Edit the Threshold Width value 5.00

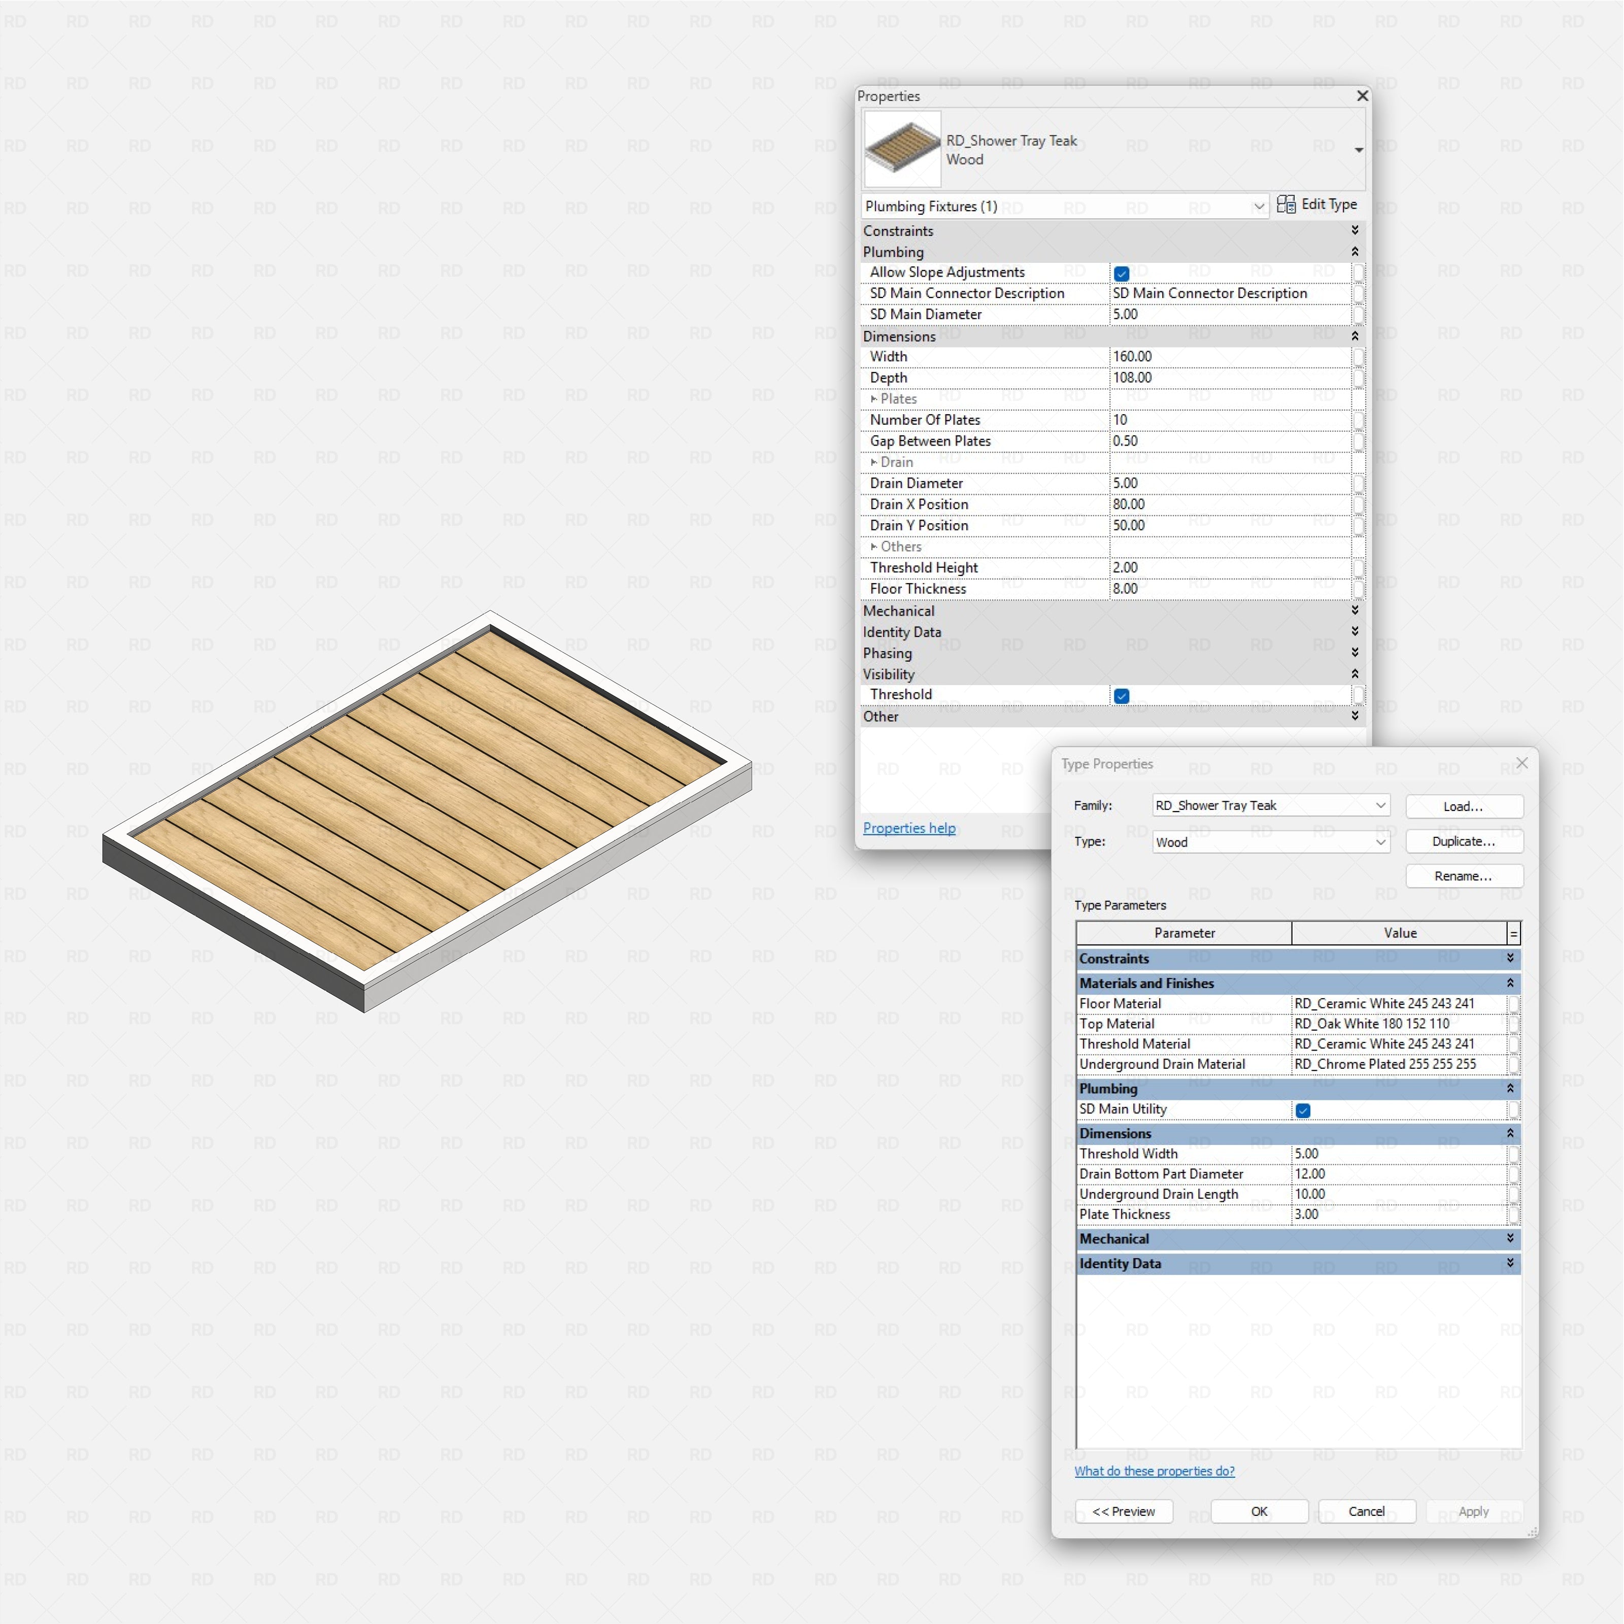(x=1400, y=1154)
